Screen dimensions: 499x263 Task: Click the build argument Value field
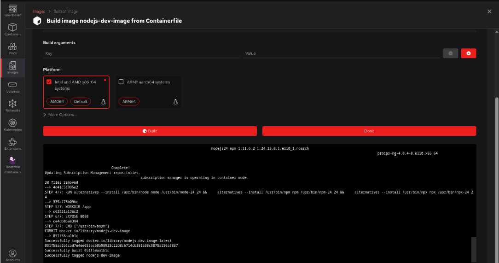(x=341, y=53)
